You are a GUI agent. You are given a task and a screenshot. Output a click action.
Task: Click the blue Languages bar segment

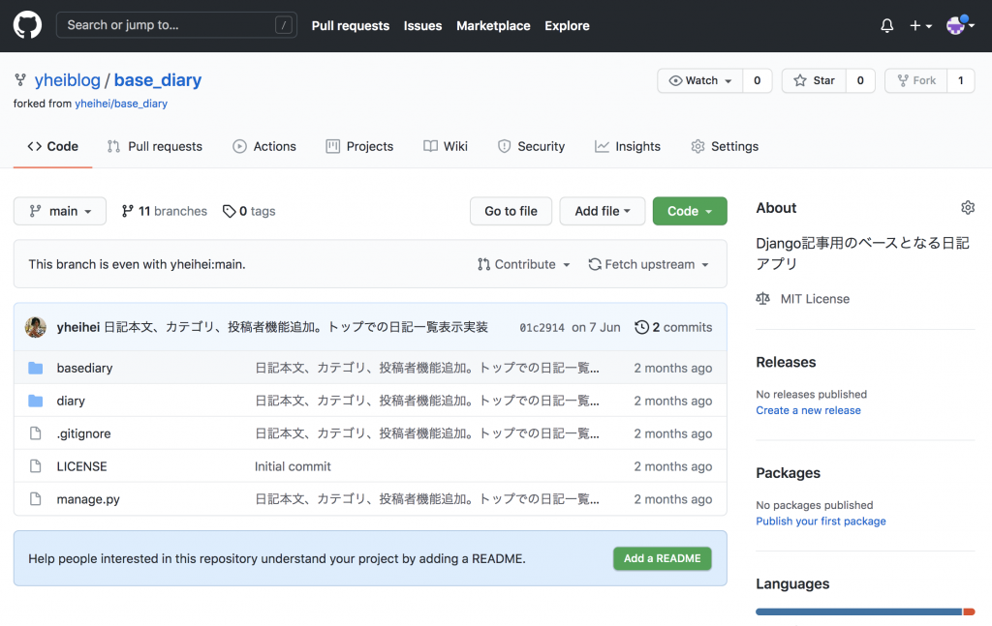pos(858,611)
